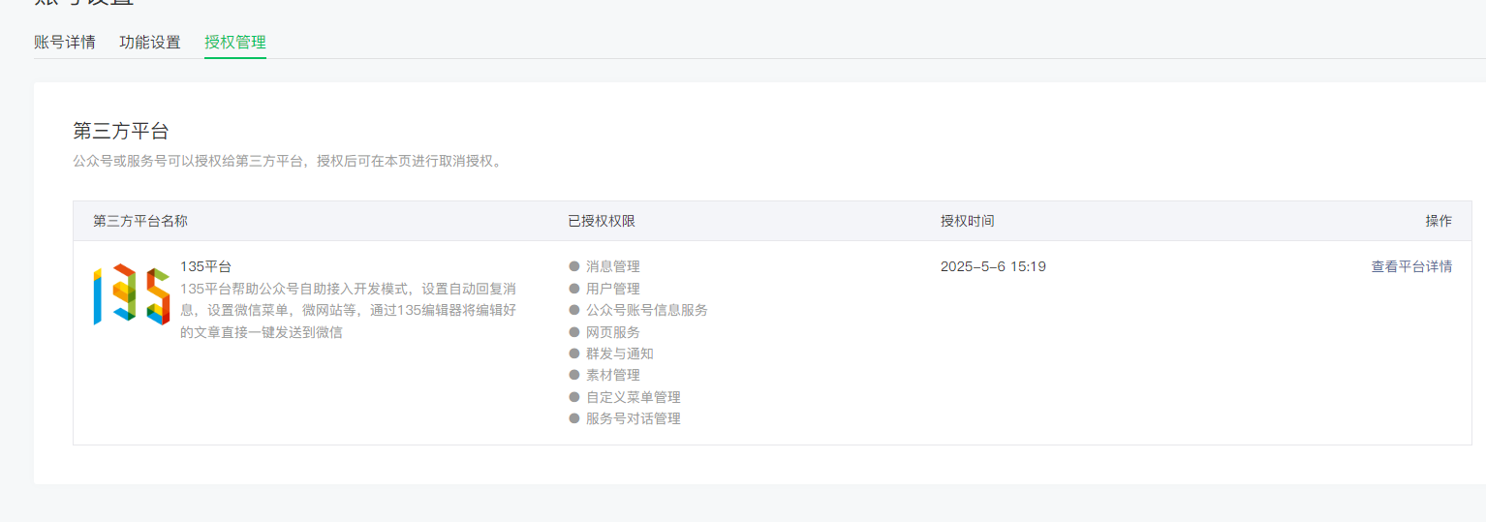Click the 操作 column header
Image resolution: width=1486 pixels, height=522 pixels.
tap(1439, 221)
